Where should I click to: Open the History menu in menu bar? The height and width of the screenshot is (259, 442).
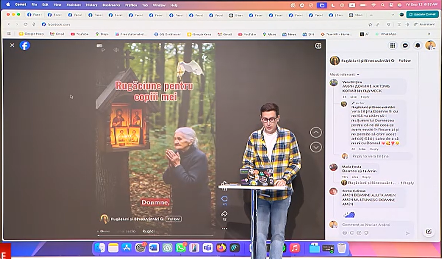click(x=91, y=5)
